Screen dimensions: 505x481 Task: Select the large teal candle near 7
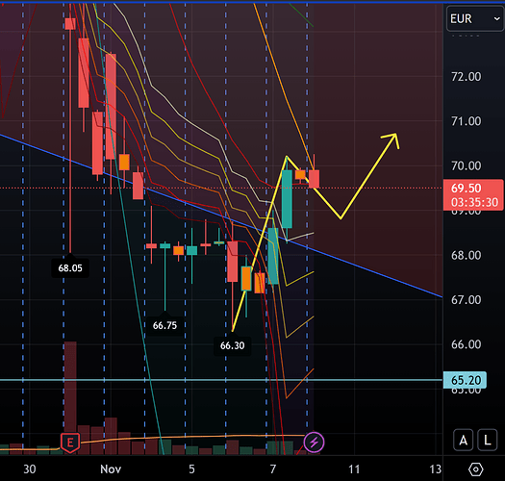287,199
